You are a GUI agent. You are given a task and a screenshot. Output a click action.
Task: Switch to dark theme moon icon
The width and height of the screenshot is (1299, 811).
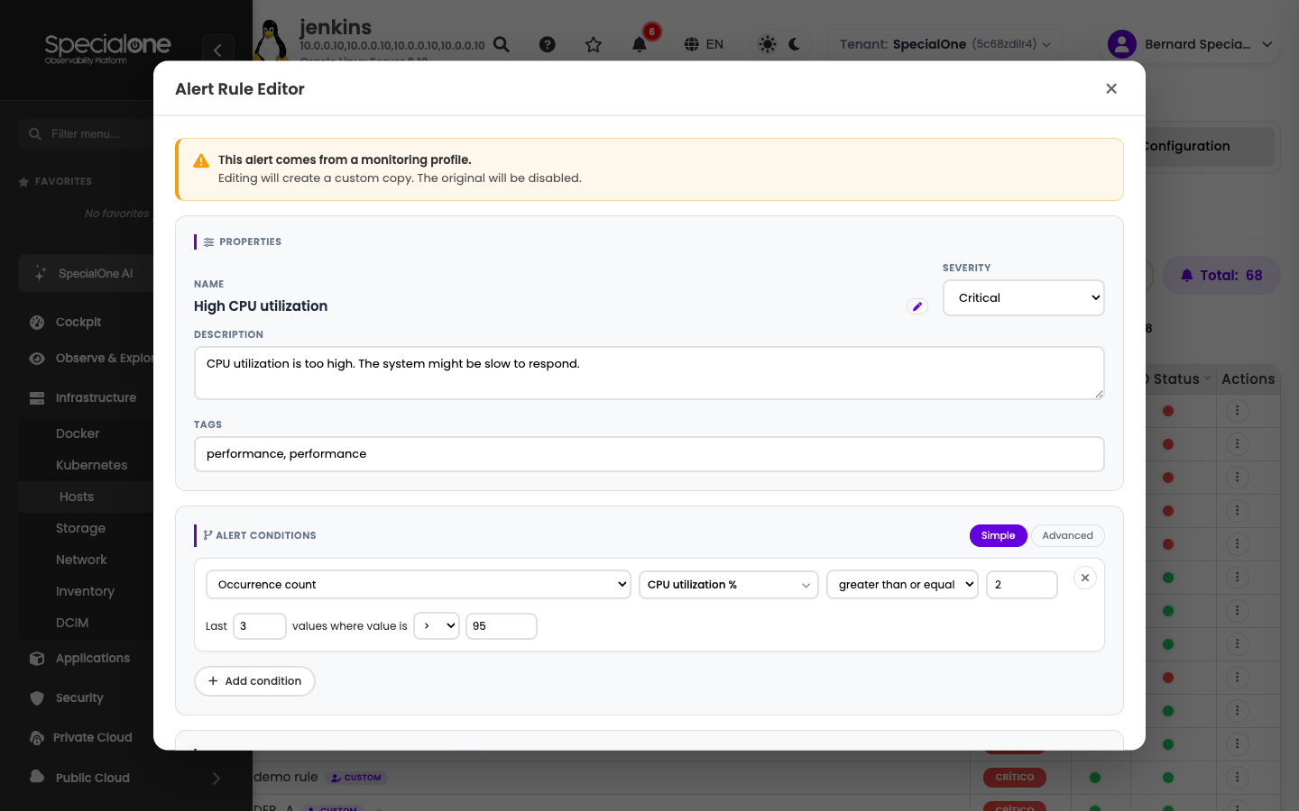coord(795,44)
